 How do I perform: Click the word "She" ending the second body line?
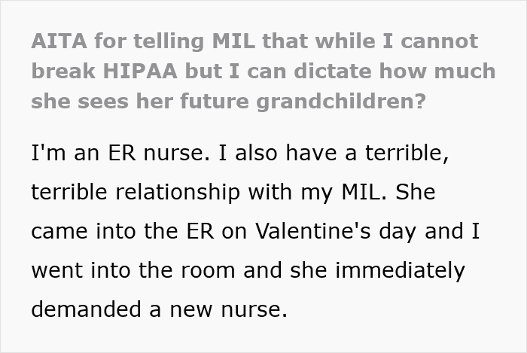[415, 195]
